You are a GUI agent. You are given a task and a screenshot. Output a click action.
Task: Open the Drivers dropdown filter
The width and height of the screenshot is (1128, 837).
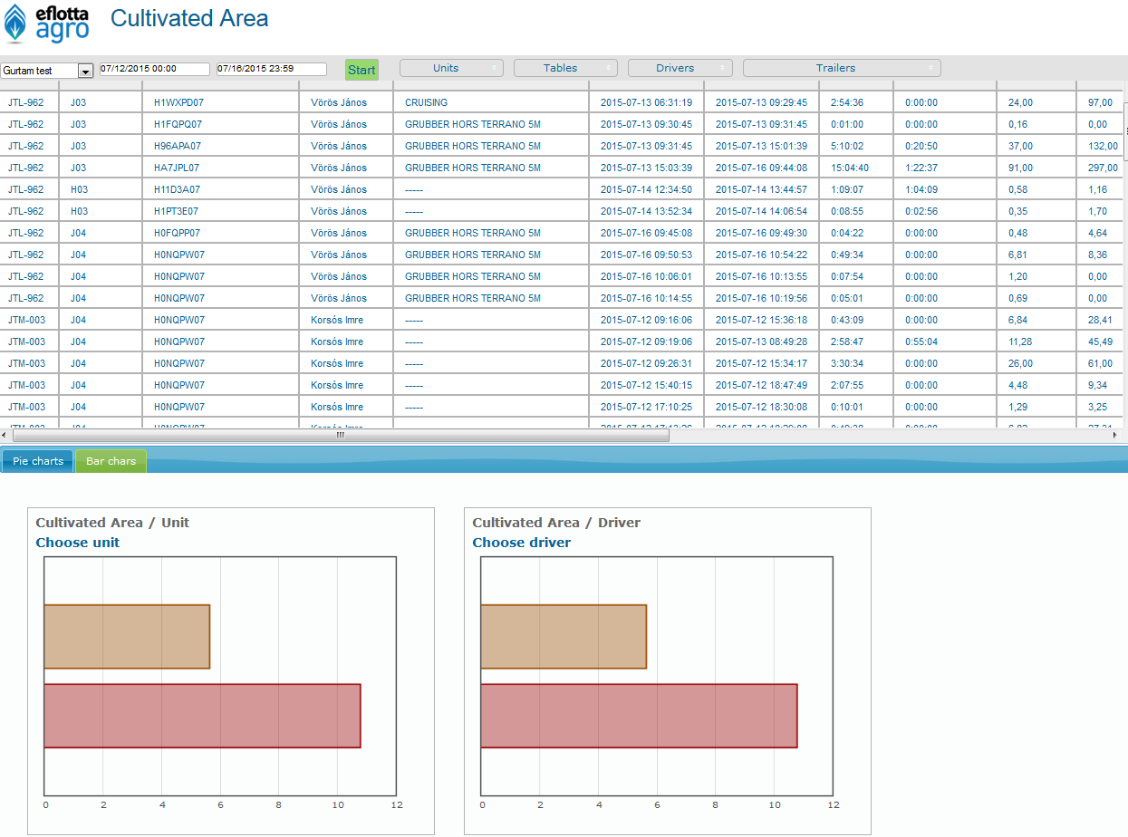pyautogui.click(x=680, y=68)
